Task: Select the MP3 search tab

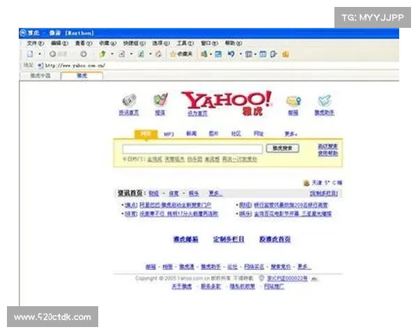Action: point(169,134)
